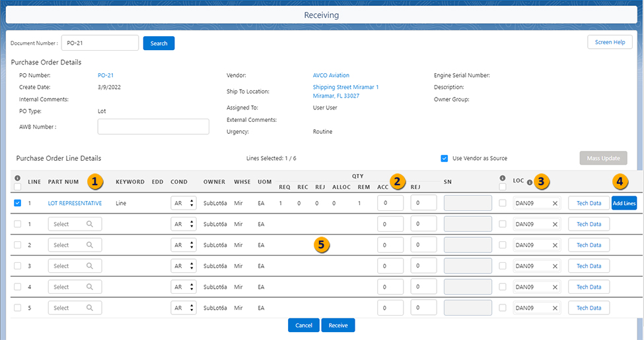Toggle the Use Vendor as Source checkbox
Image resolution: width=644 pixels, height=340 pixels.
pyautogui.click(x=445, y=158)
